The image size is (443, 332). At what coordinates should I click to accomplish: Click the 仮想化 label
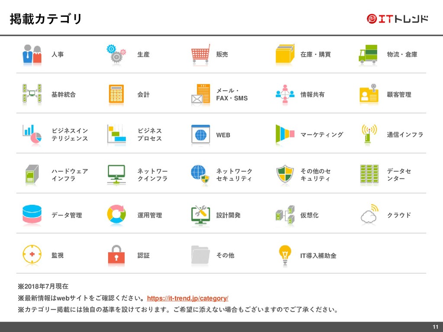coord(309,215)
